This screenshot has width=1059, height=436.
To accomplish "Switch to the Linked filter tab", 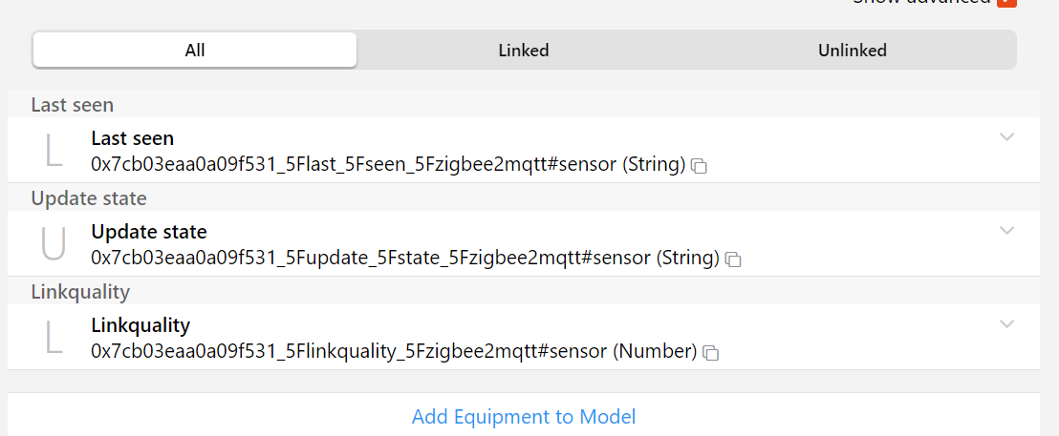I will pos(524,51).
